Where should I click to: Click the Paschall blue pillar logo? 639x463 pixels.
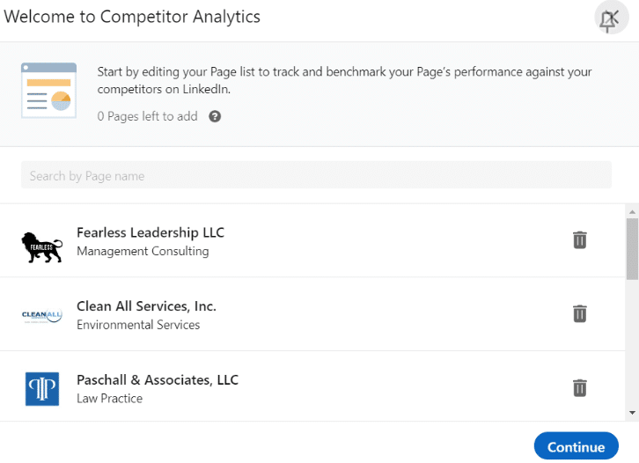(42, 389)
